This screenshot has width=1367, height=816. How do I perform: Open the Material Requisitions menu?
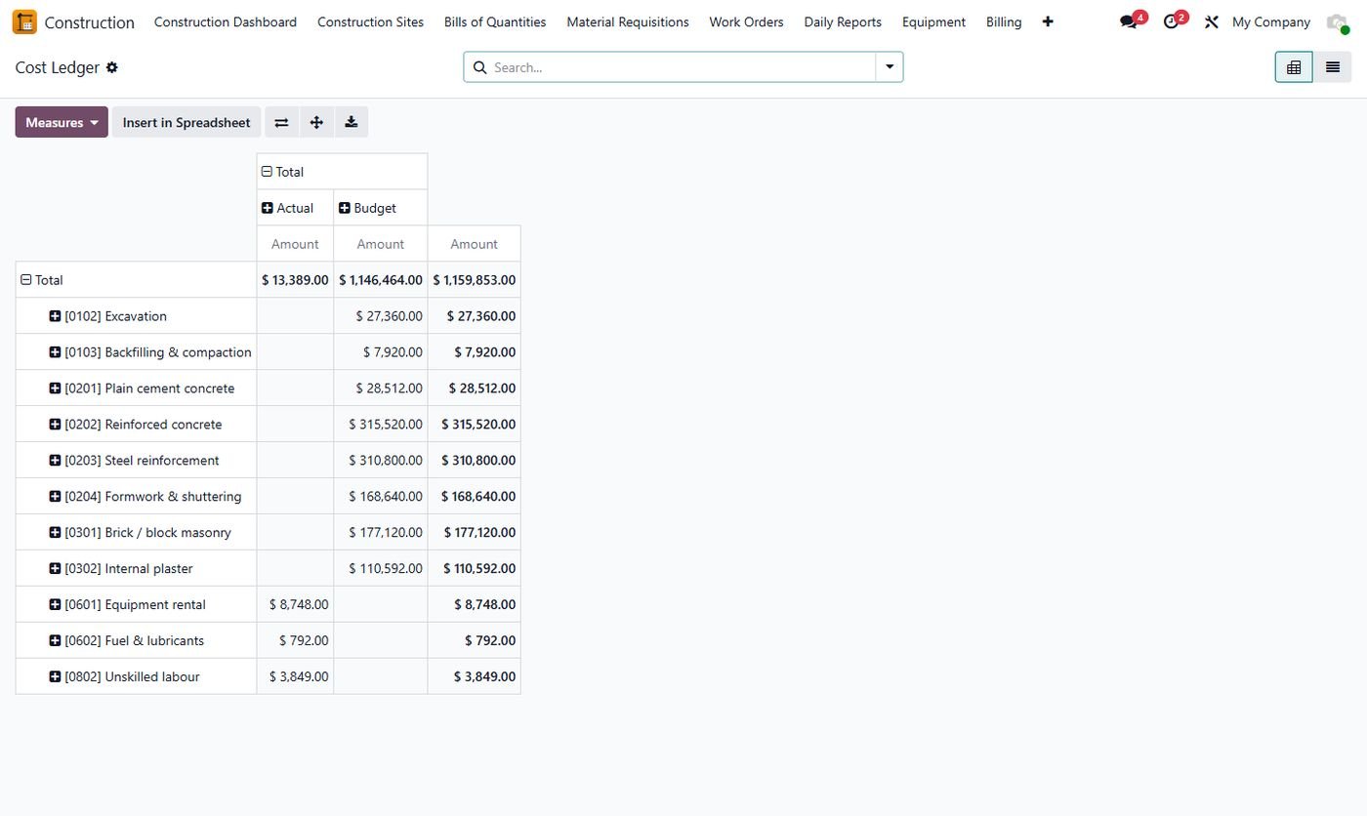pyautogui.click(x=628, y=21)
